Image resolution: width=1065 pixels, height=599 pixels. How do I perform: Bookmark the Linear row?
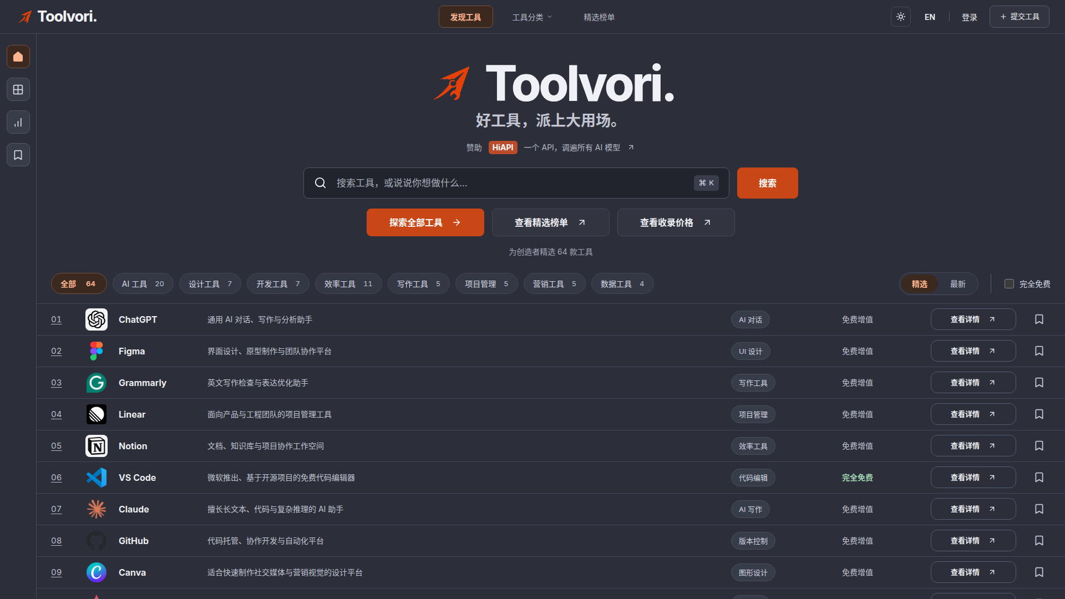click(x=1039, y=414)
